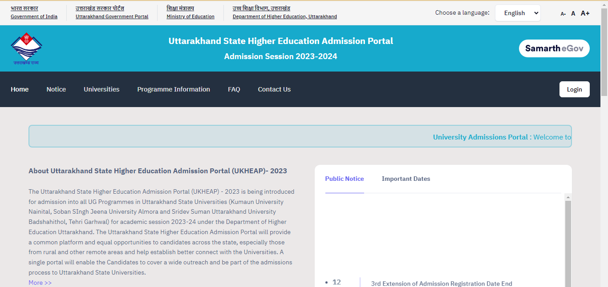Open the Ministry of Education link
This screenshot has width=608, height=287.
tap(191, 16)
